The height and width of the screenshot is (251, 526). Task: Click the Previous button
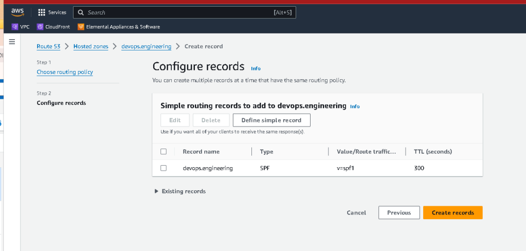point(399,213)
